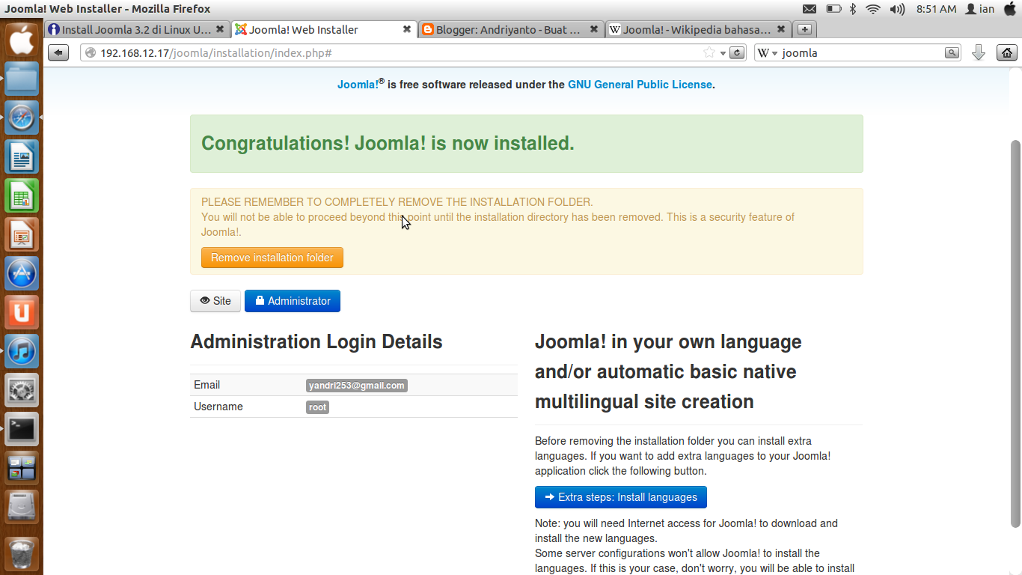Image resolution: width=1022 pixels, height=575 pixels.
Task: Go back with Firefox back arrow button
Action: [x=58, y=52]
